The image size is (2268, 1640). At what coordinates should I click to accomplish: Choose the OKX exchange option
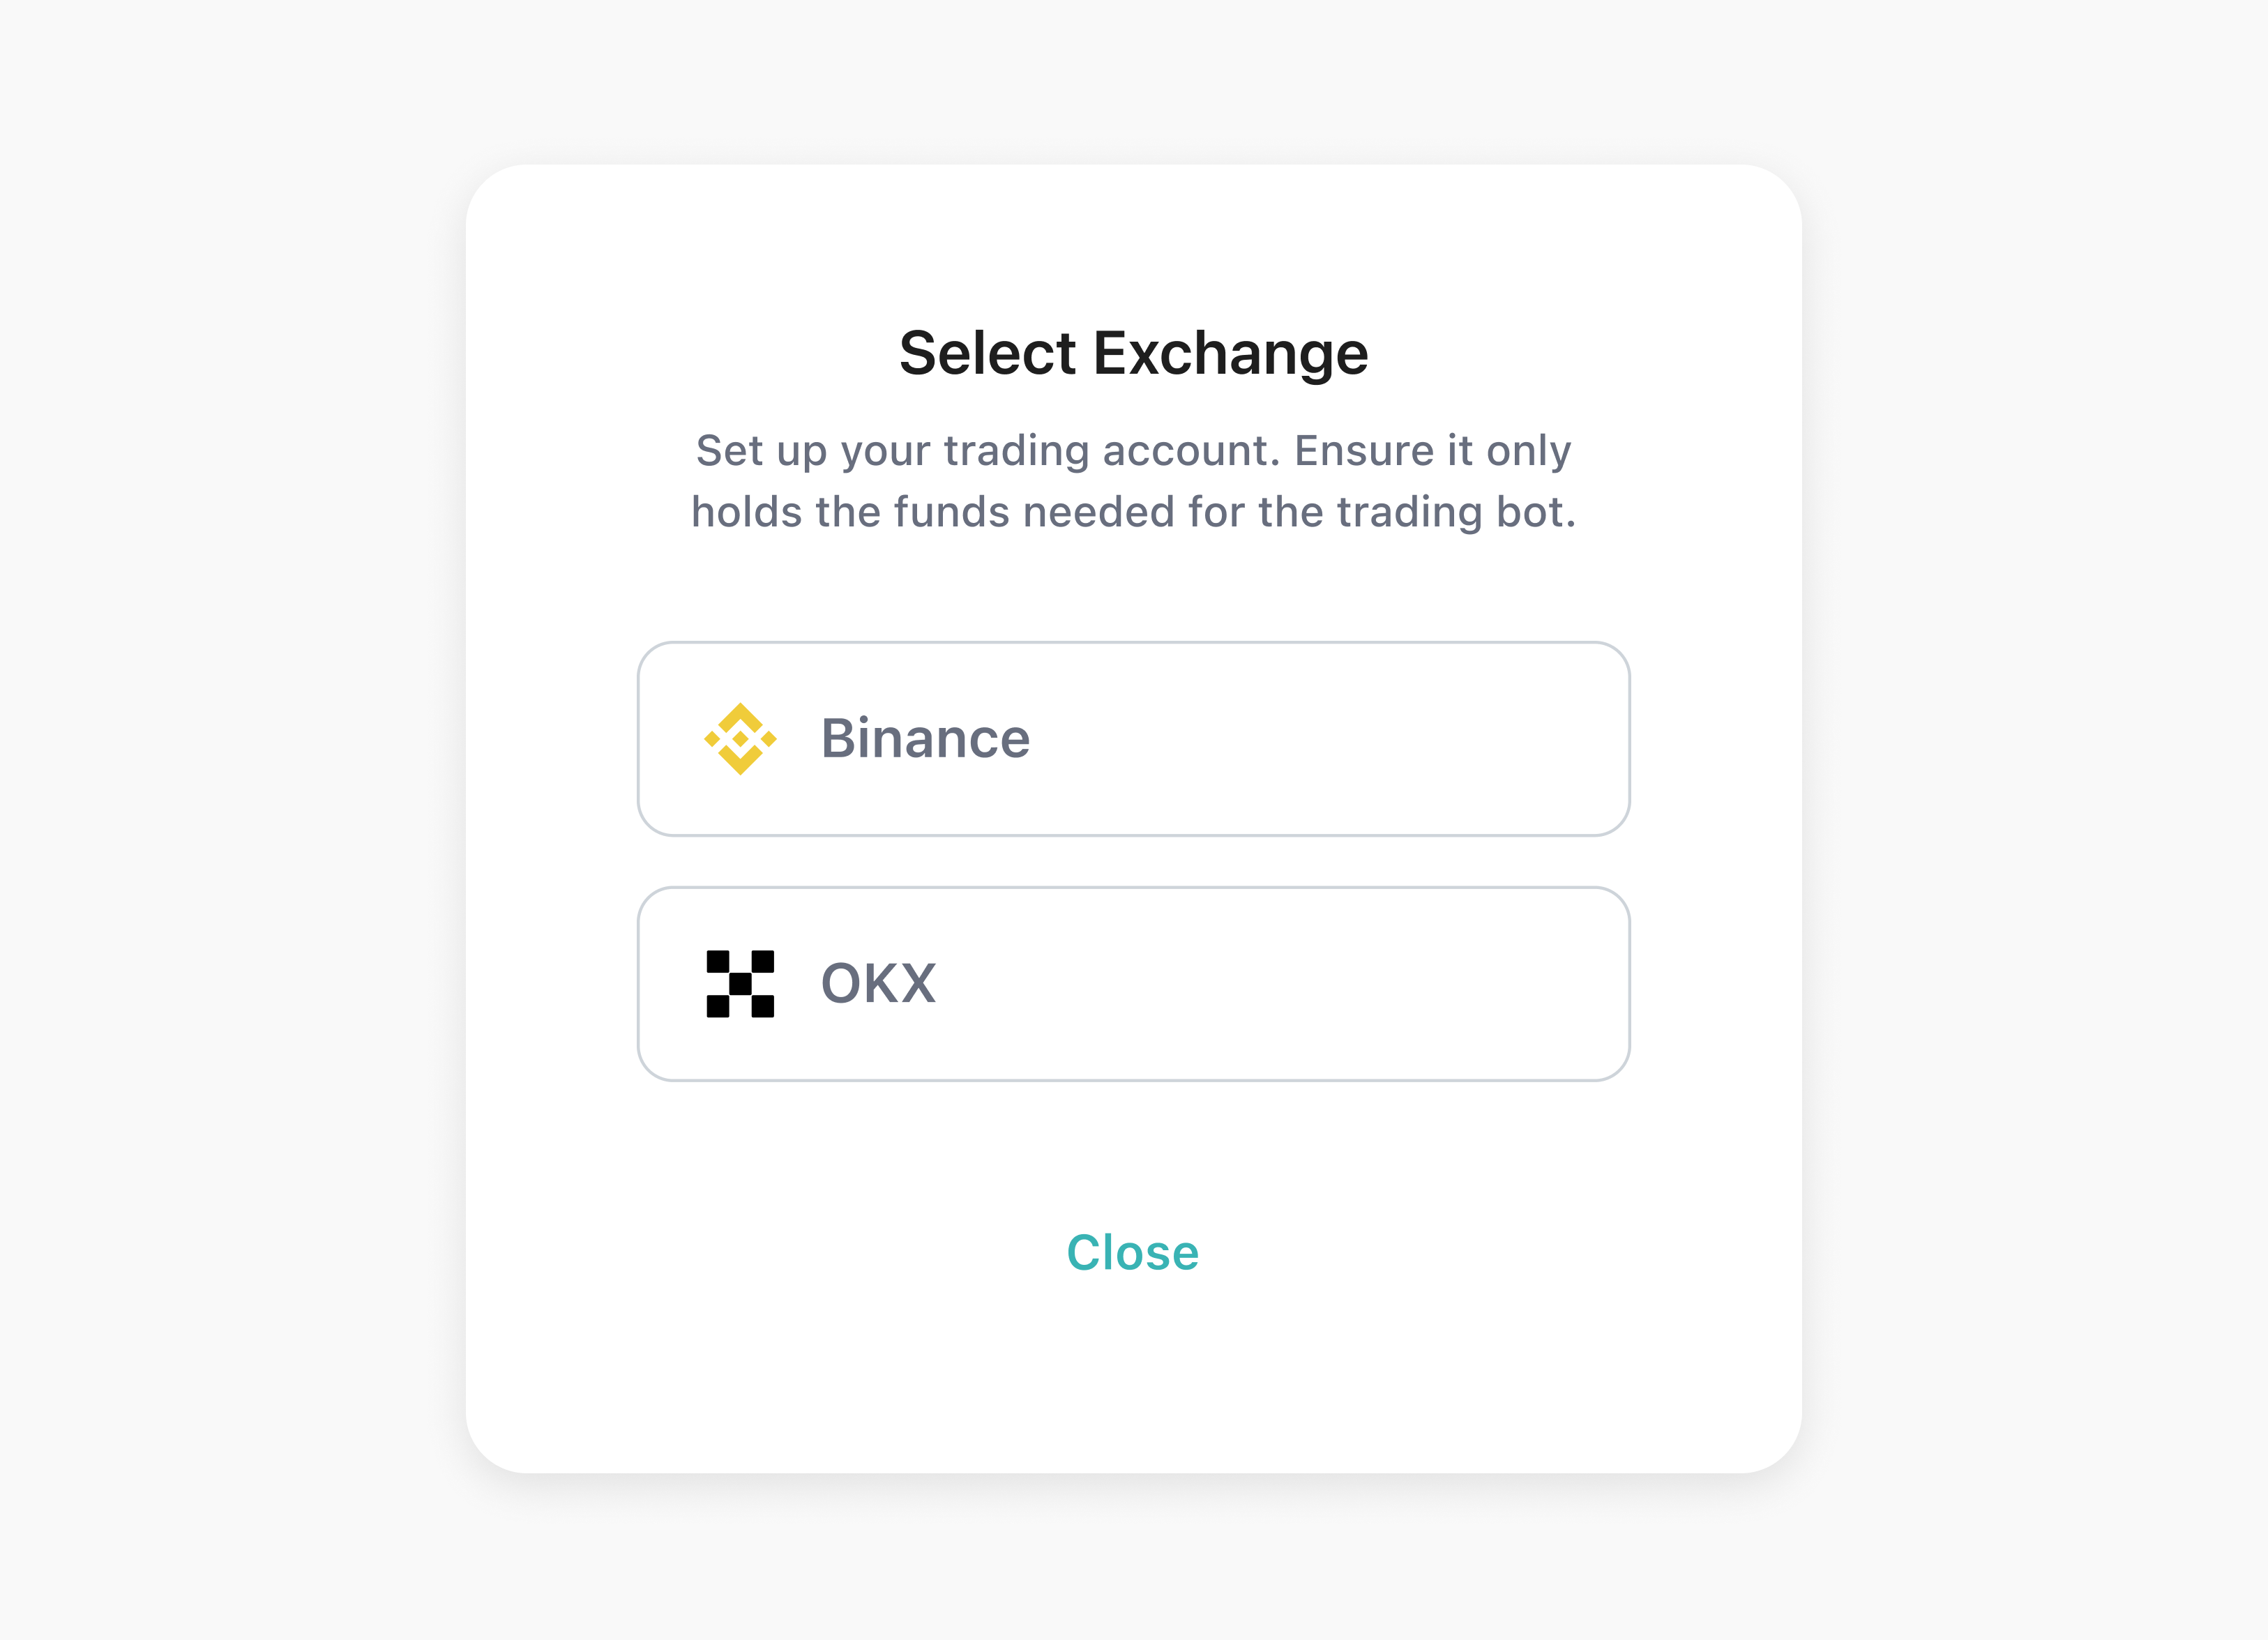[x=1133, y=984]
